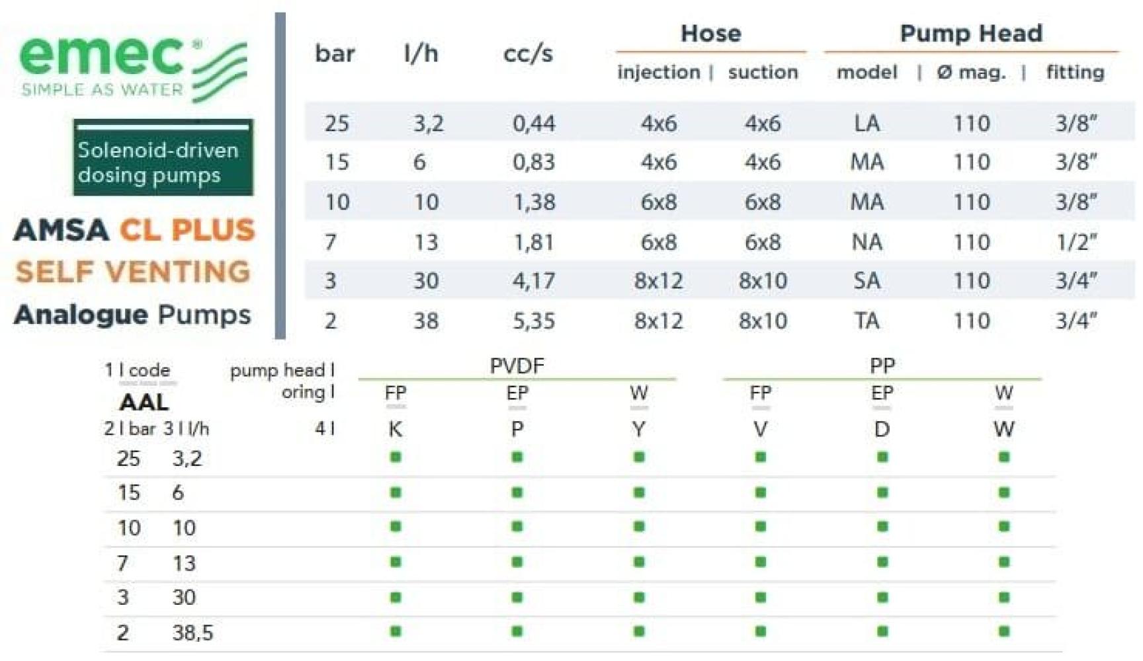This screenshot has height=661, width=1143.
Task: Click the 8x12 injection hose for SA
Action: tap(658, 281)
